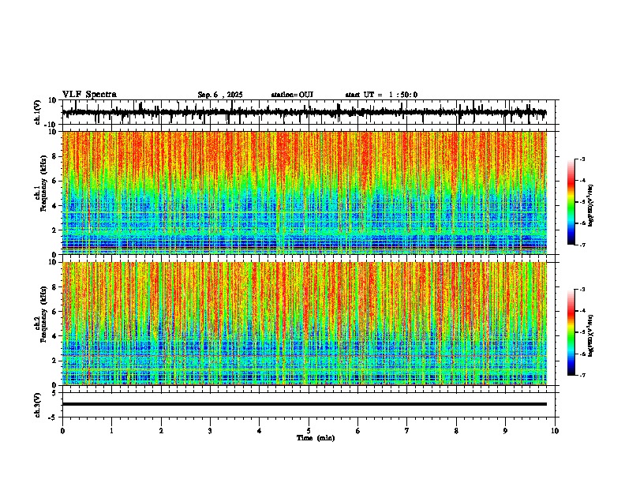Click the ch.1 voltage waveform trace panel
Image resolution: width=625 pixels, height=483 pixels.
point(309,112)
